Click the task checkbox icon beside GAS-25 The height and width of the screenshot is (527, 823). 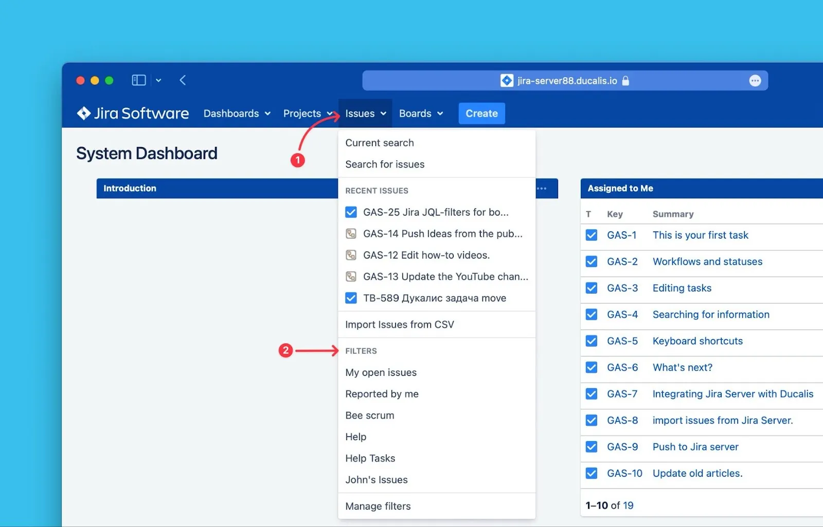(x=351, y=212)
